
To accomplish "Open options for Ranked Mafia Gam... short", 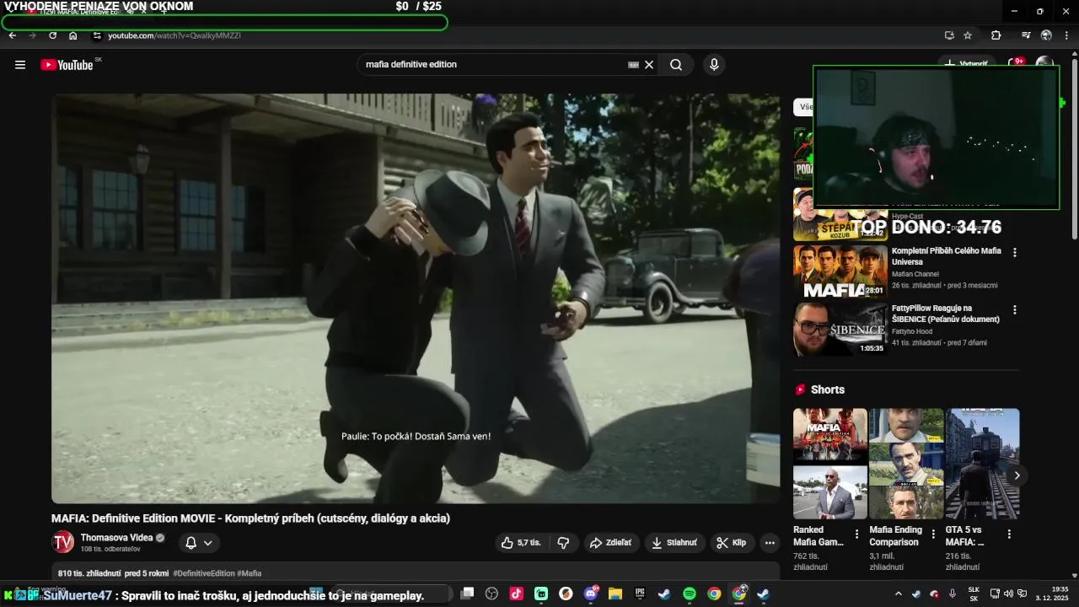I will 857,534.
